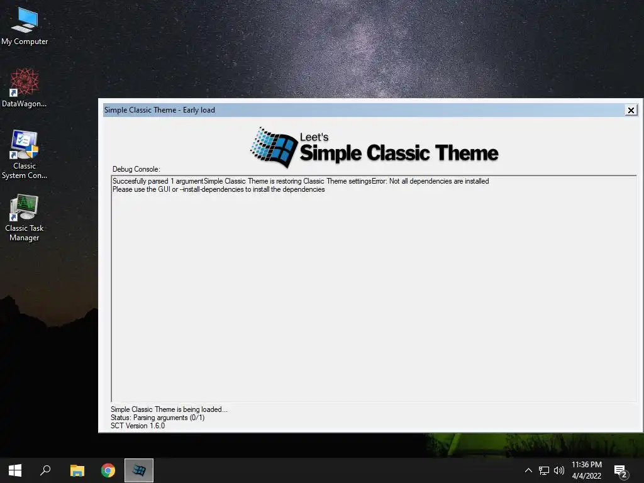This screenshot has width=644, height=483.
Task: Select Classic System Control Panel shortcut
Action: pyautogui.click(x=25, y=155)
